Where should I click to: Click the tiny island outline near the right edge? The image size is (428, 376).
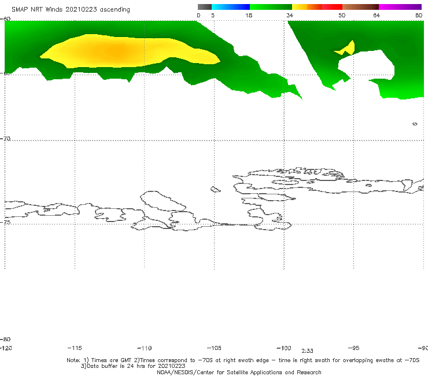[415, 124]
